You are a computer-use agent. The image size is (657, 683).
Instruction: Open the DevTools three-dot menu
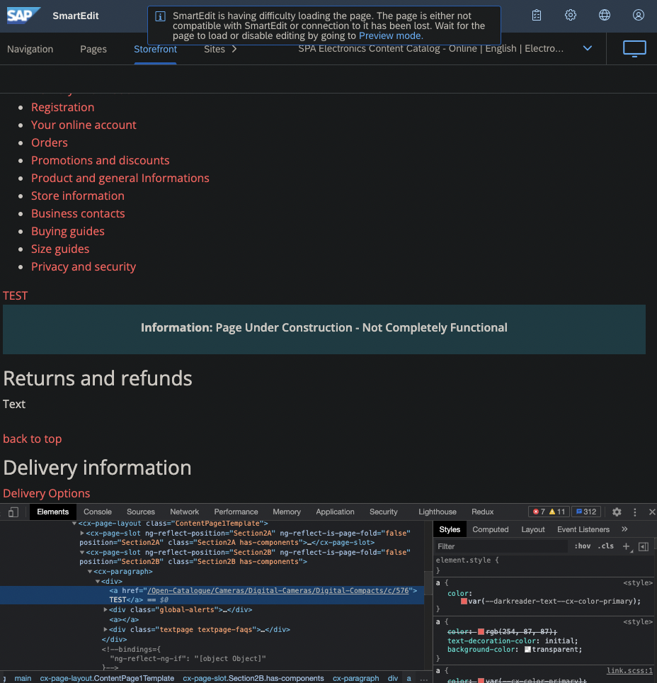634,512
